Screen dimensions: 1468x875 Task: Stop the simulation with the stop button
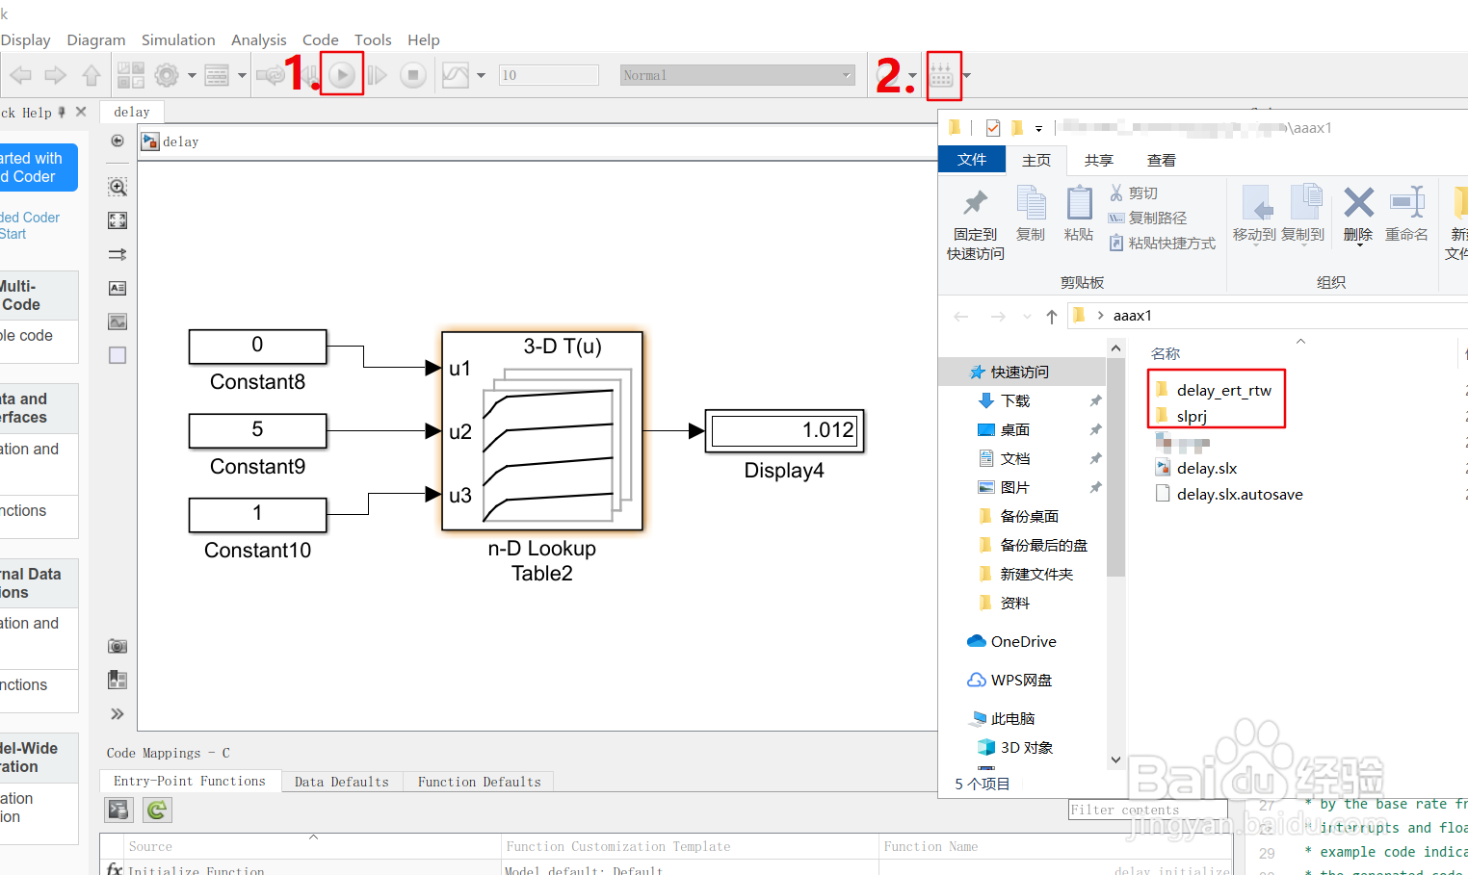[413, 75]
